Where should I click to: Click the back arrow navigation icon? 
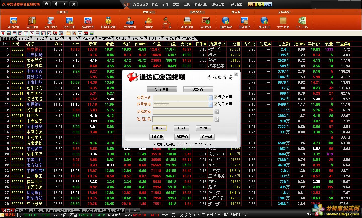[x=56, y=4]
